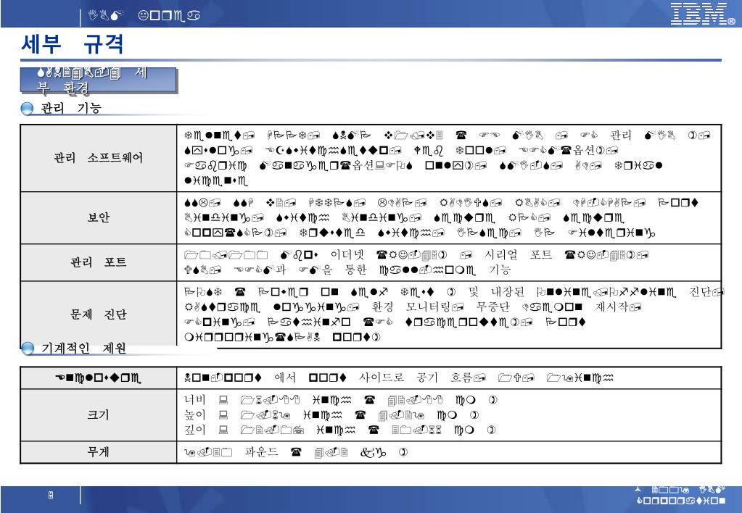Select the word 깊이 in the size cell
742x513 pixels.
(195, 430)
